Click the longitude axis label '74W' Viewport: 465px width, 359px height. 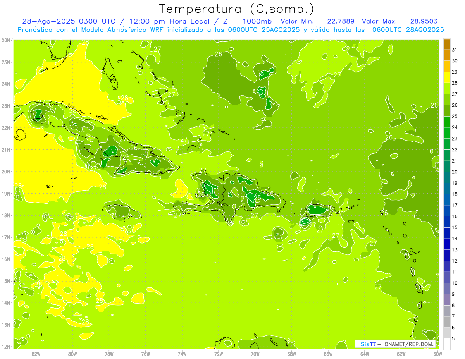[x=182, y=354]
